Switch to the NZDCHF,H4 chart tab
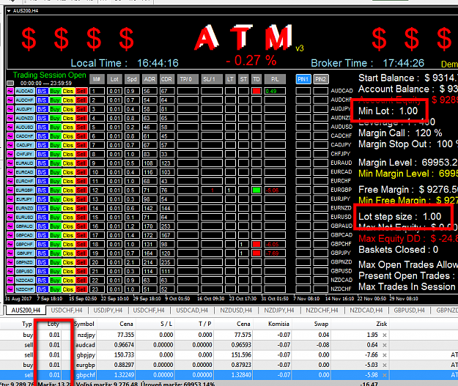This screenshot has width=458, height=386. coord(322,311)
